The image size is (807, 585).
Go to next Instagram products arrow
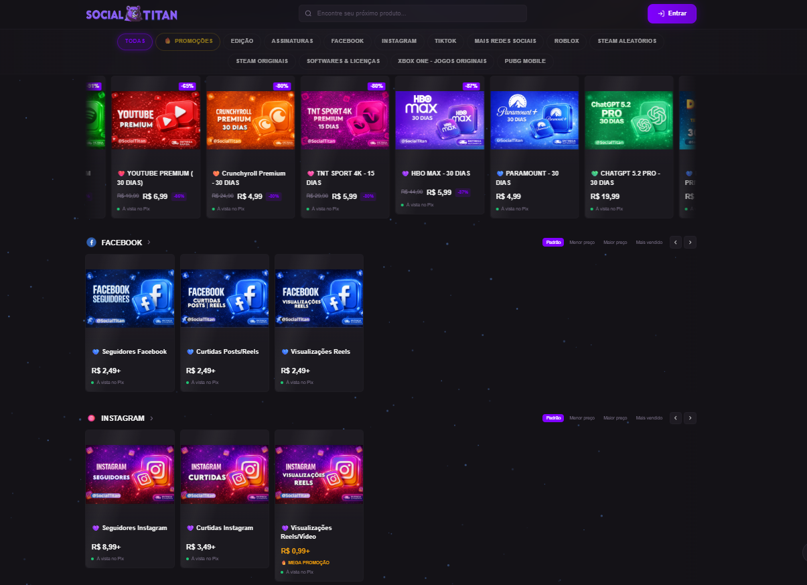coord(690,418)
